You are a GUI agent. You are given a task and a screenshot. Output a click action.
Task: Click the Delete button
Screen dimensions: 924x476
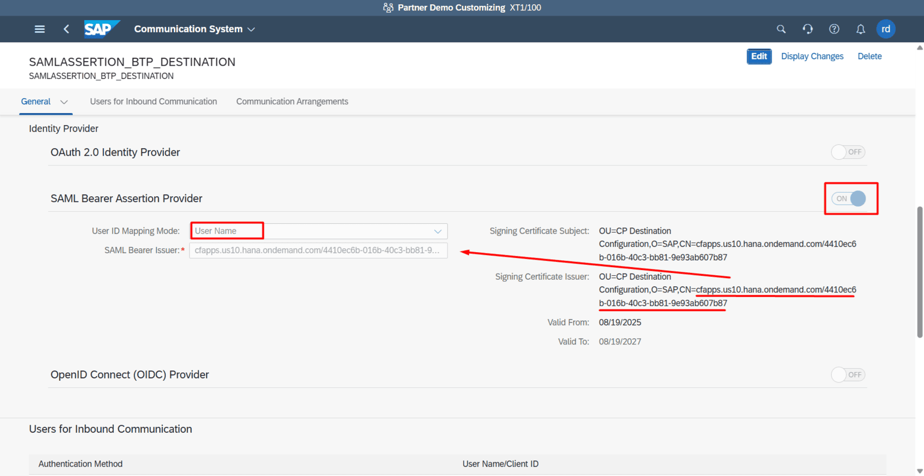(869, 57)
